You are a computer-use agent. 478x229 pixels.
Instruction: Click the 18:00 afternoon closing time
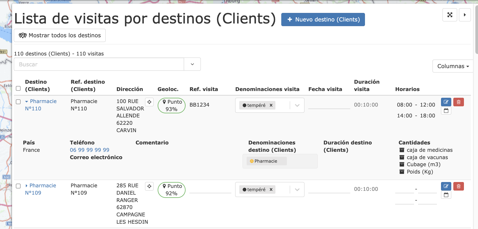[427, 116]
